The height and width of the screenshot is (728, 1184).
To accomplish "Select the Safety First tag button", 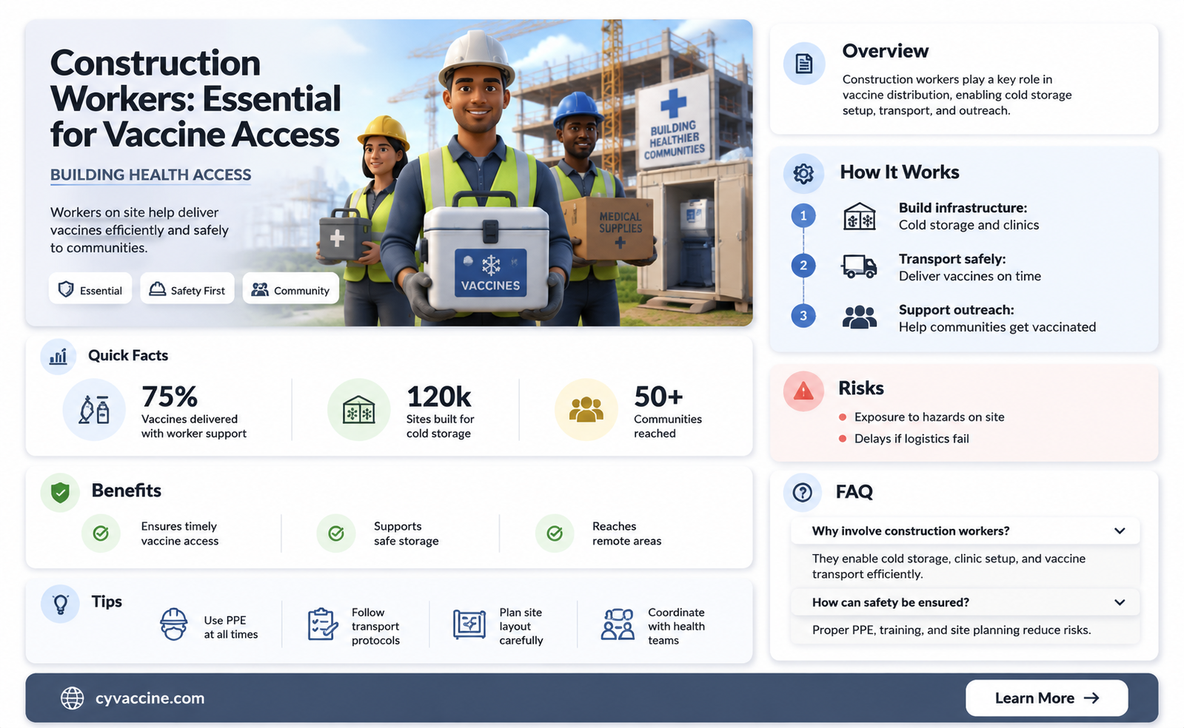I will 187,289.
